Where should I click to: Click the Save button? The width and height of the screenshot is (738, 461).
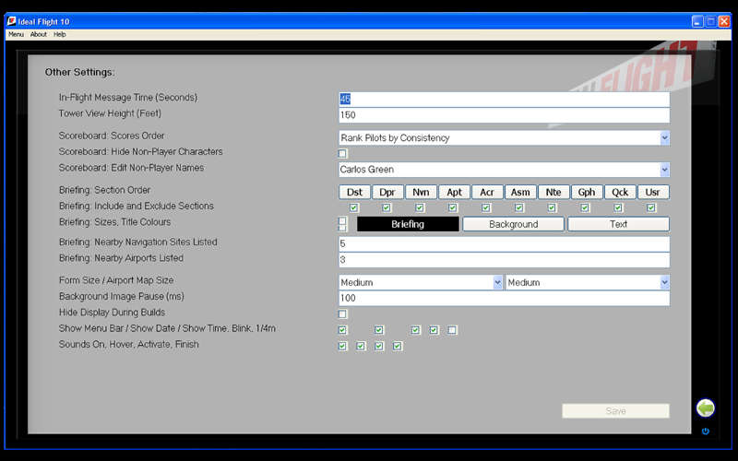click(x=615, y=411)
